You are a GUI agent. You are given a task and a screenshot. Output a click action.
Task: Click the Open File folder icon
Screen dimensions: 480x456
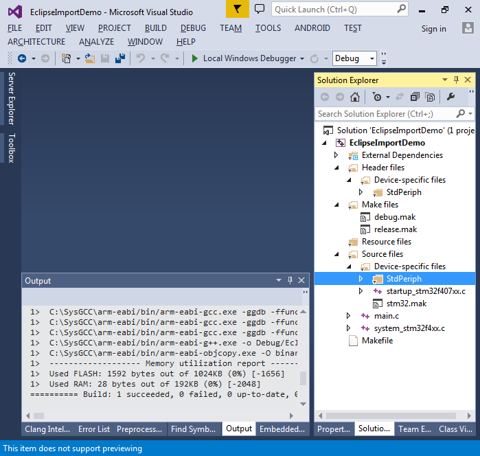90,58
